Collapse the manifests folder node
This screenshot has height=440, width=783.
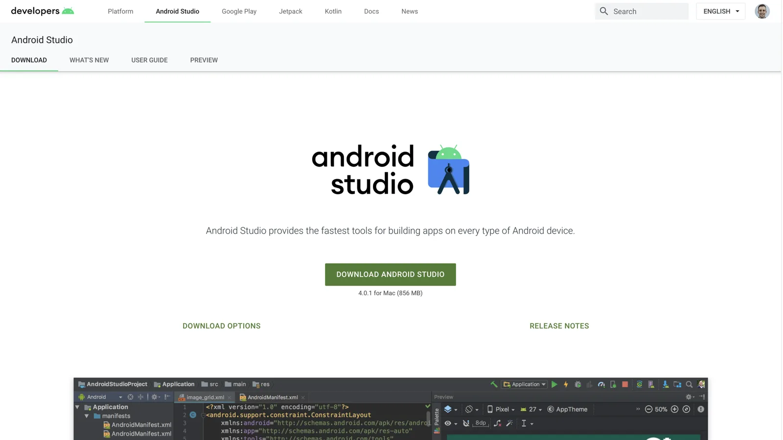(87, 416)
